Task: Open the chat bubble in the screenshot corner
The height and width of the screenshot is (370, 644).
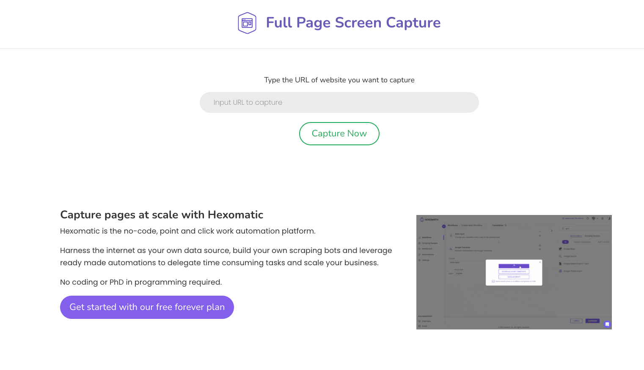Action: pos(607,324)
